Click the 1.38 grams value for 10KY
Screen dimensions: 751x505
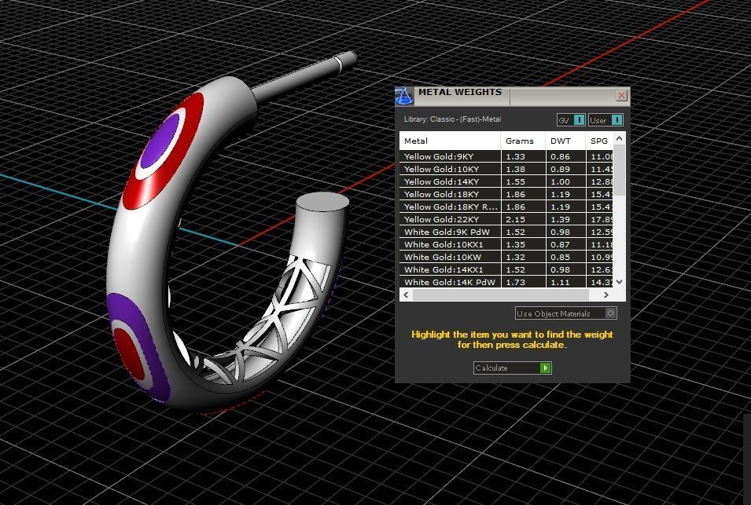515,169
